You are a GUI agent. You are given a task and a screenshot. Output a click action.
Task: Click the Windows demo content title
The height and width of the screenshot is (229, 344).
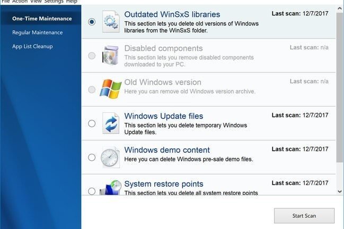(167, 150)
